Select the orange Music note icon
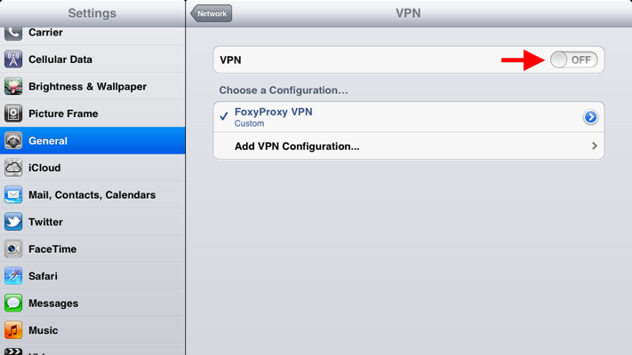The width and height of the screenshot is (632, 355). click(13, 330)
